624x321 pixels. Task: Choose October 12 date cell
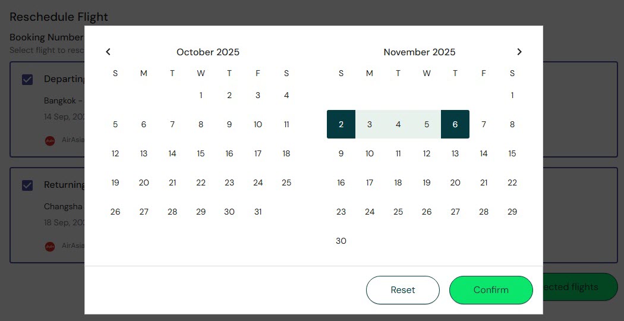click(115, 153)
